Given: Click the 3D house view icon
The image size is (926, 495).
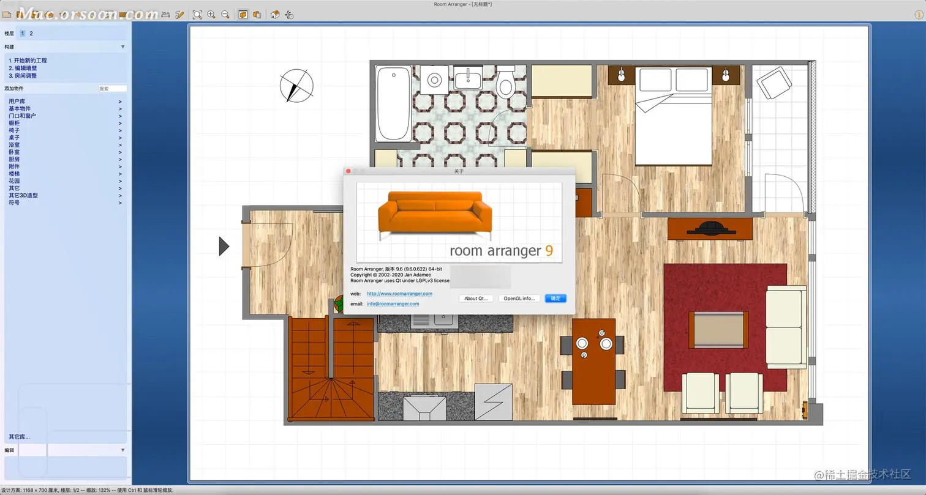Looking at the screenshot, I should tap(275, 15).
